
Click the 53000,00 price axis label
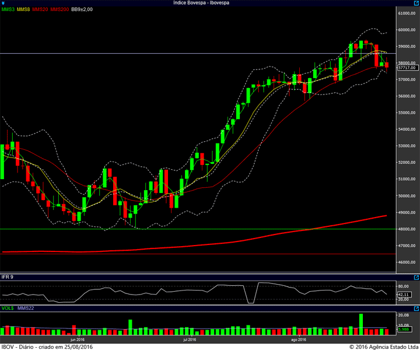[407, 146]
